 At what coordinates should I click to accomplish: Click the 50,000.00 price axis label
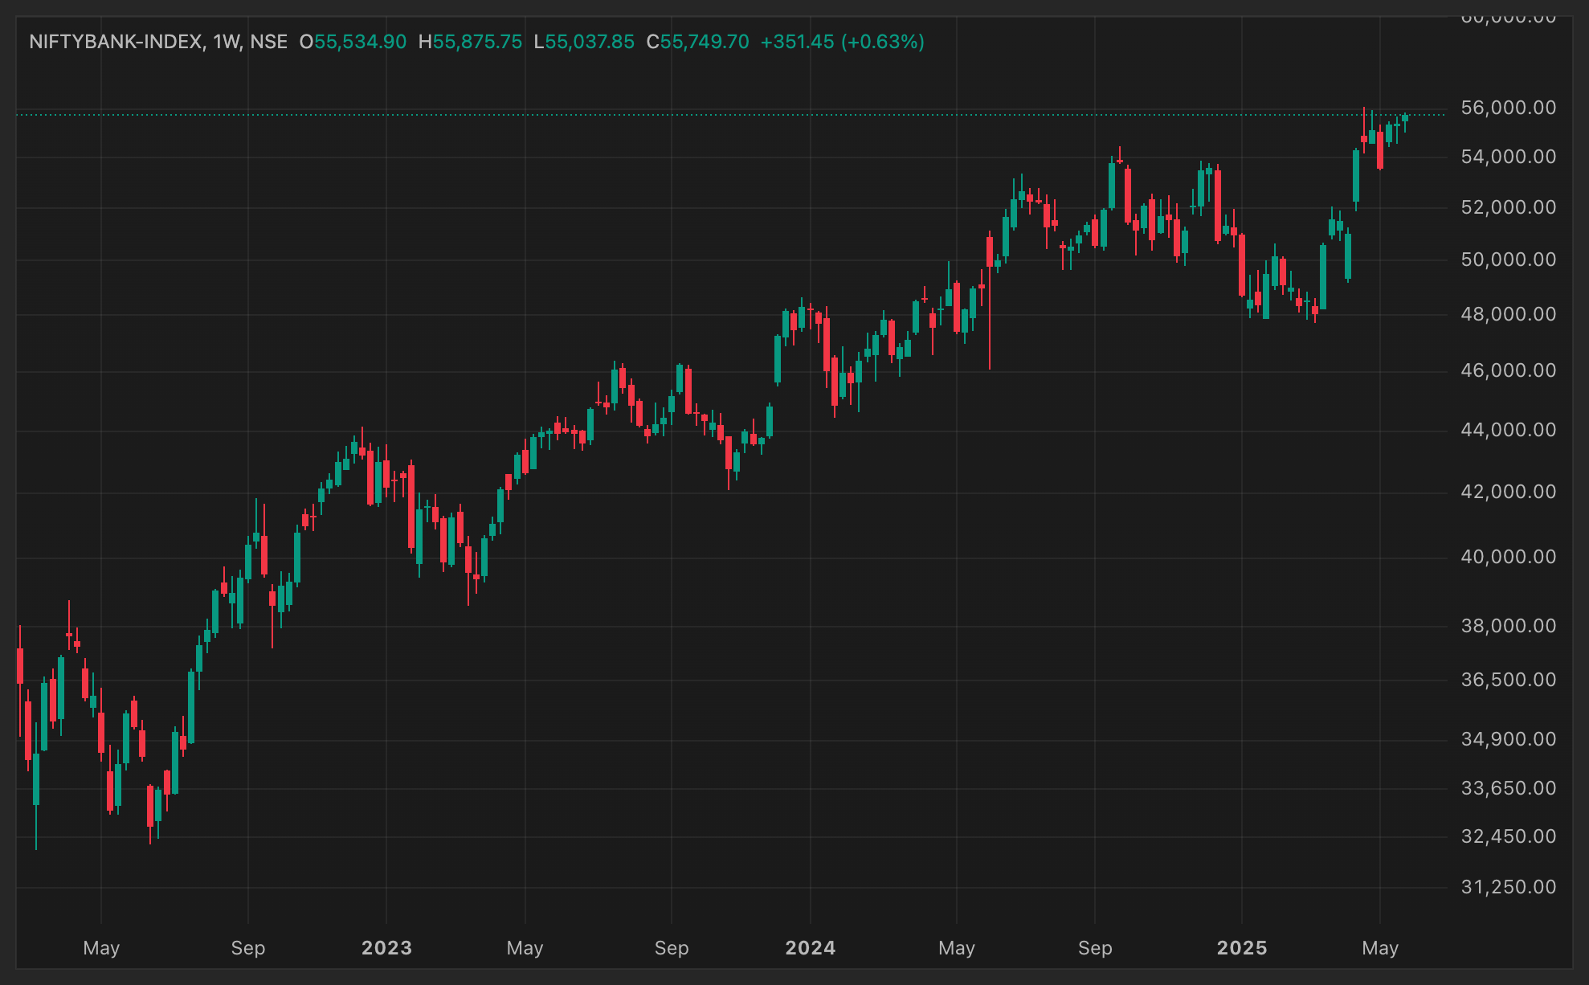pyautogui.click(x=1508, y=260)
